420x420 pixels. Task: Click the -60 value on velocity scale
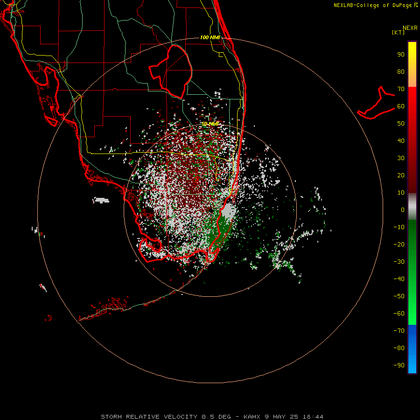(399, 314)
